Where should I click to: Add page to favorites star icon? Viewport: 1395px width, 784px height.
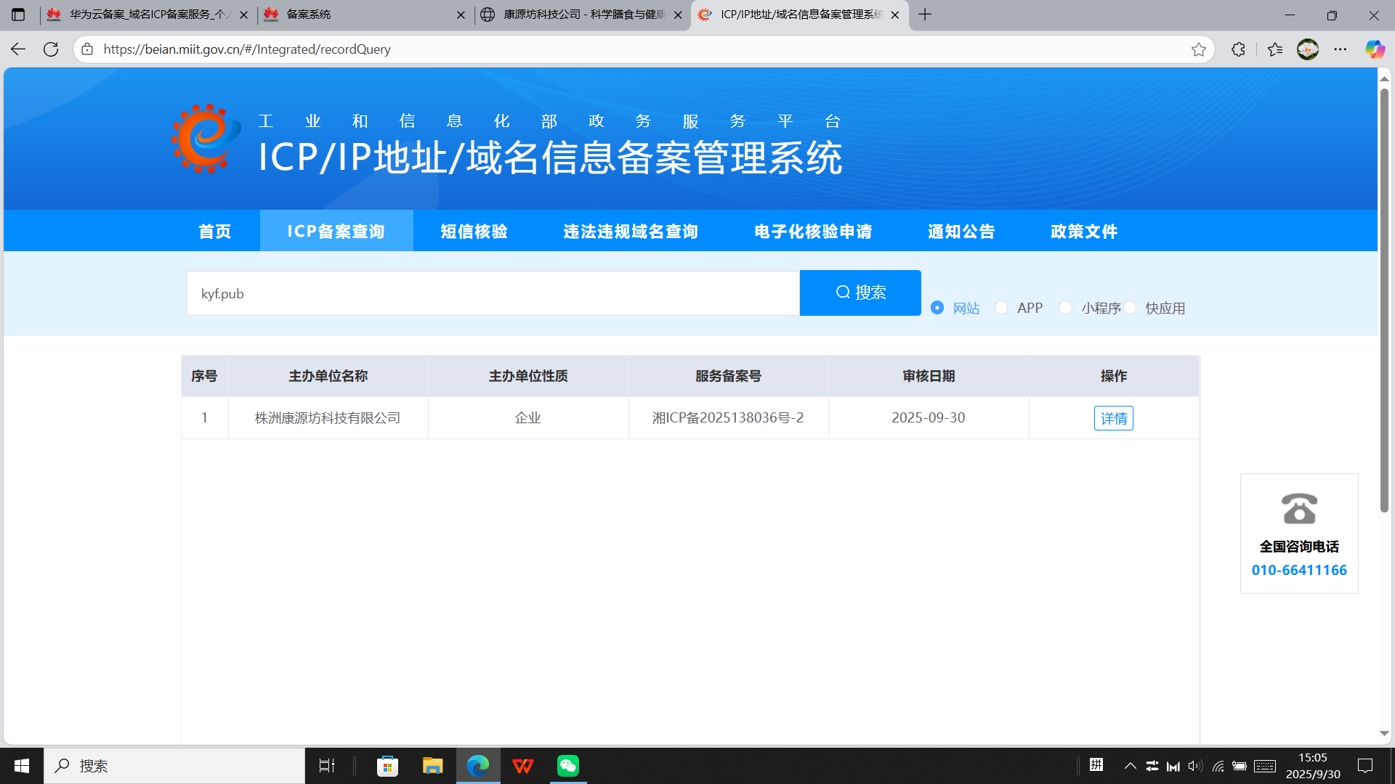point(1199,49)
